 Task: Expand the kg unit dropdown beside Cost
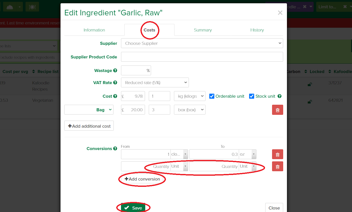189,96
